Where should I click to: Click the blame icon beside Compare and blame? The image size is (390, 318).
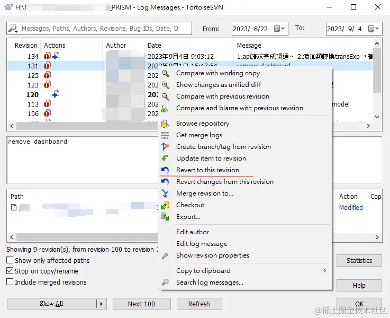(x=165, y=108)
